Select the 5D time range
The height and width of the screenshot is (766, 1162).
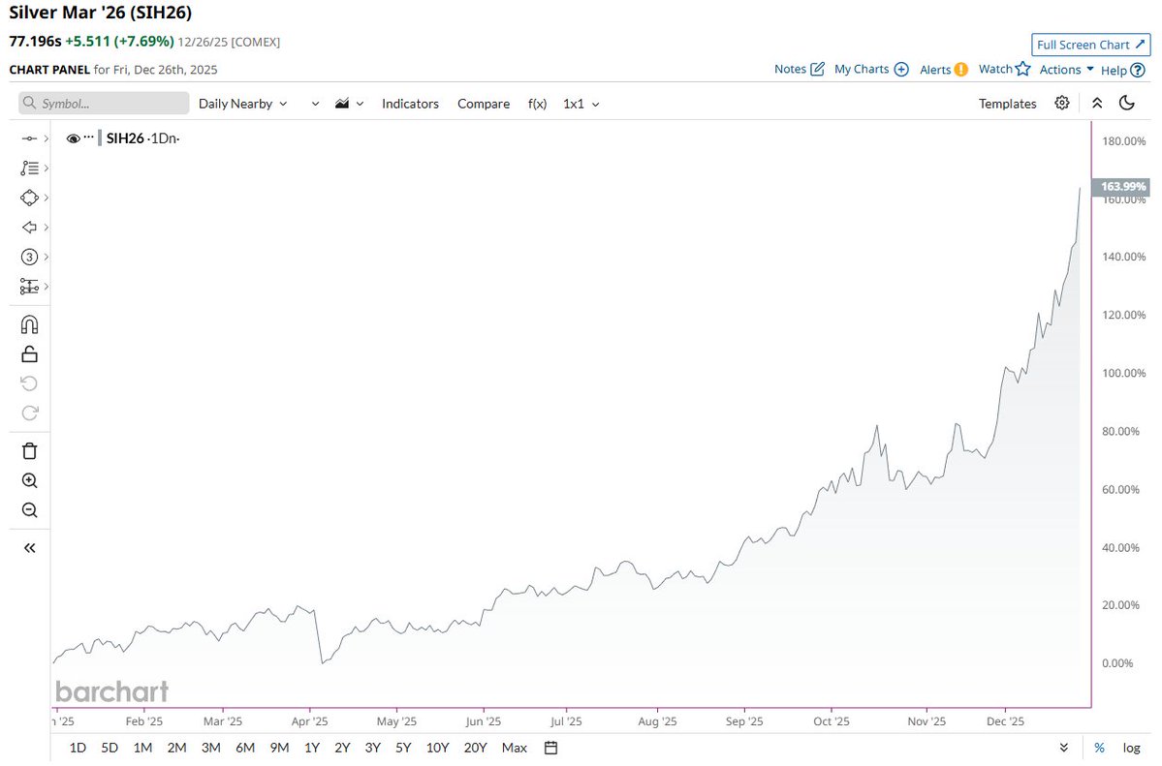pos(110,748)
